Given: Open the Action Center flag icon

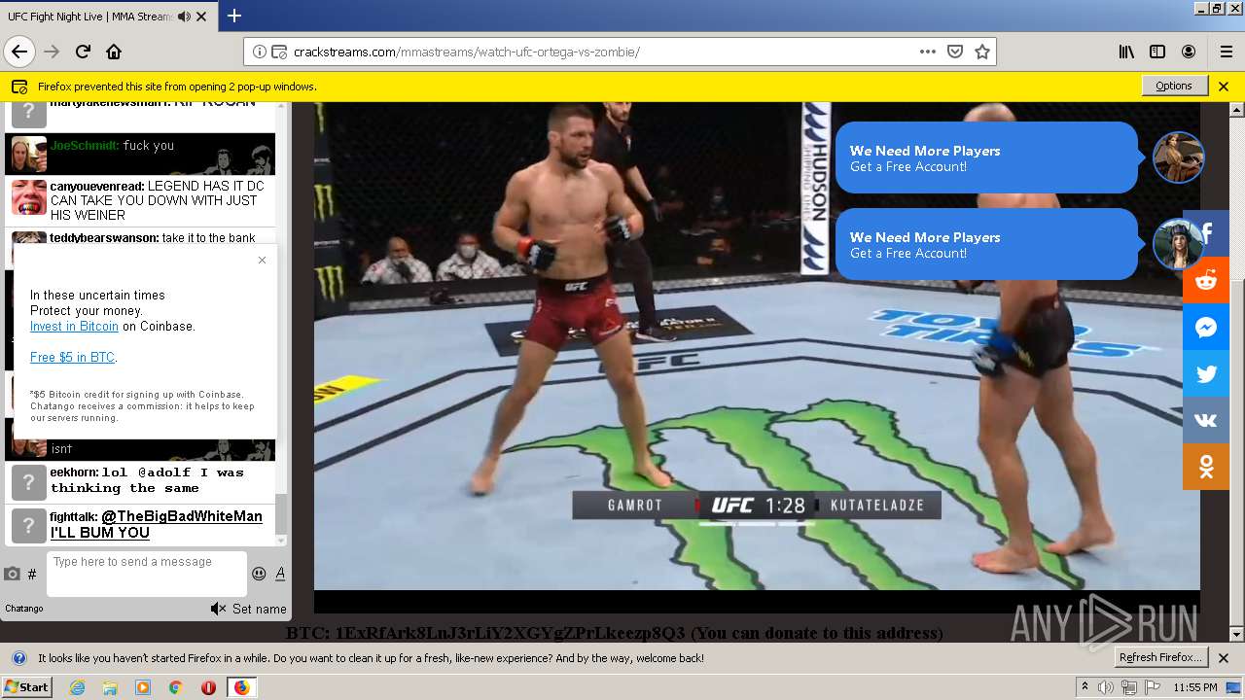Looking at the screenshot, I should (x=1152, y=687).
